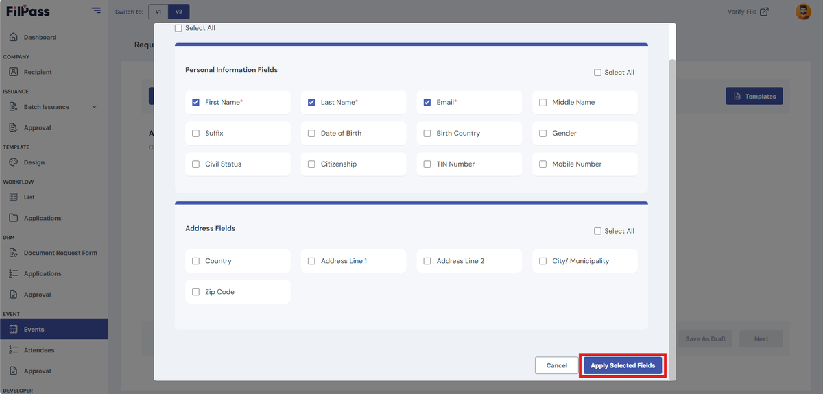Enable the Civil Status checkbox
The width and height of the screenshot is (823, 394).
[x=196, y=164]
